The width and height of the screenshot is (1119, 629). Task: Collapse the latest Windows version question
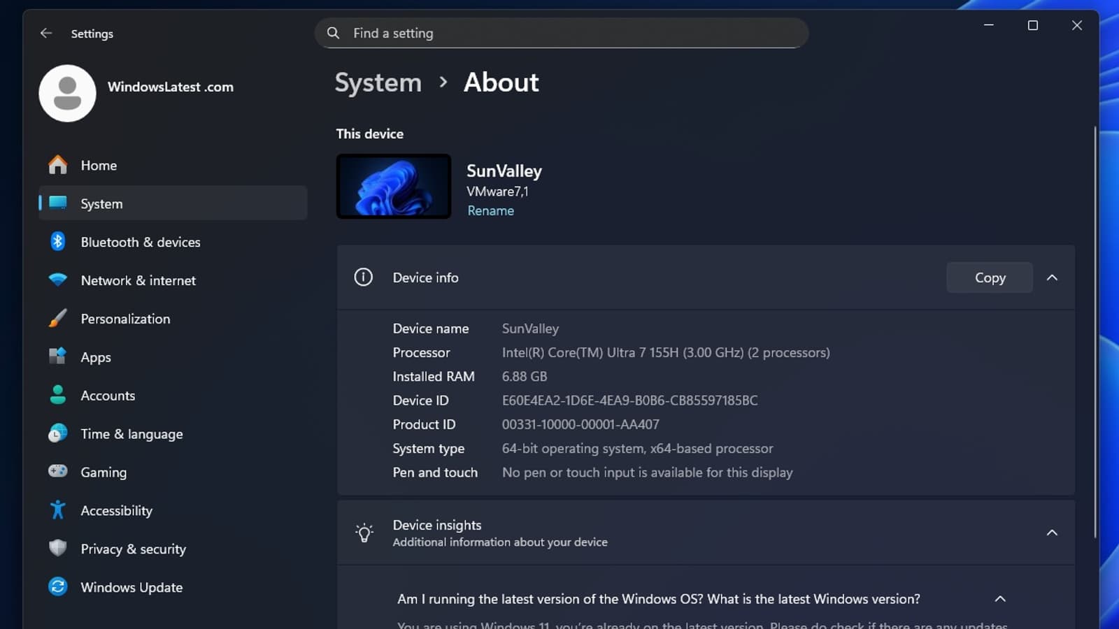pos(1000,599)
